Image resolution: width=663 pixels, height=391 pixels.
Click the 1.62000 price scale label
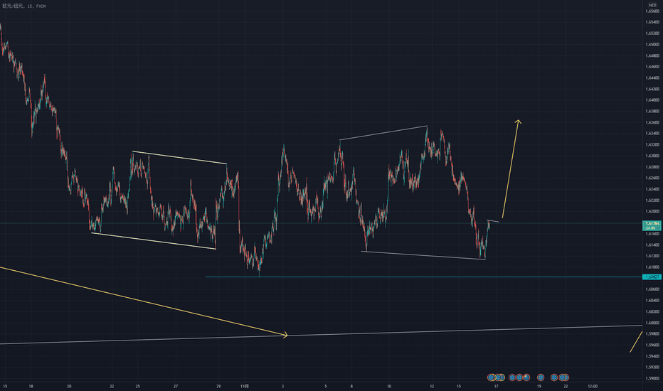pyautogui.click(x=652, y=211)
